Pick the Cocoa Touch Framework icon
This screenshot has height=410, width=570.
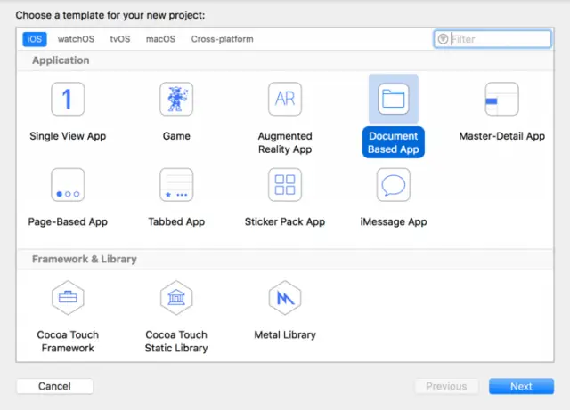[68, 298]
